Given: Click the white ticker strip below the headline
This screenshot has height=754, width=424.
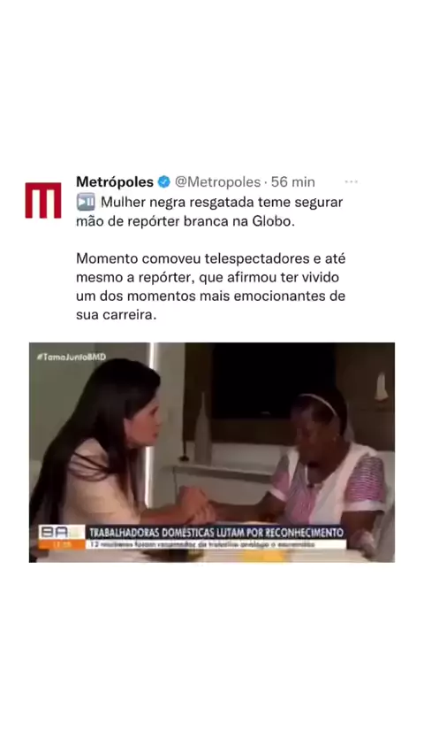Looking at the screenshot, I should click(216, 544).
